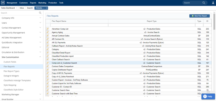Switch to the Search tab
The height and width of the screenshot is (102, 216).
coord(30,8)
